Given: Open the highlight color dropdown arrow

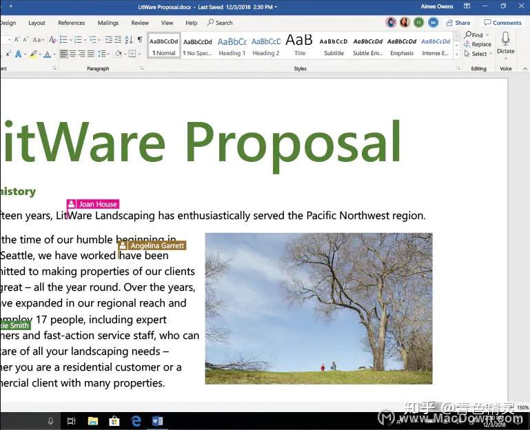Looking at the screenshot, I should pyautogui.click(x=40, y=54).
